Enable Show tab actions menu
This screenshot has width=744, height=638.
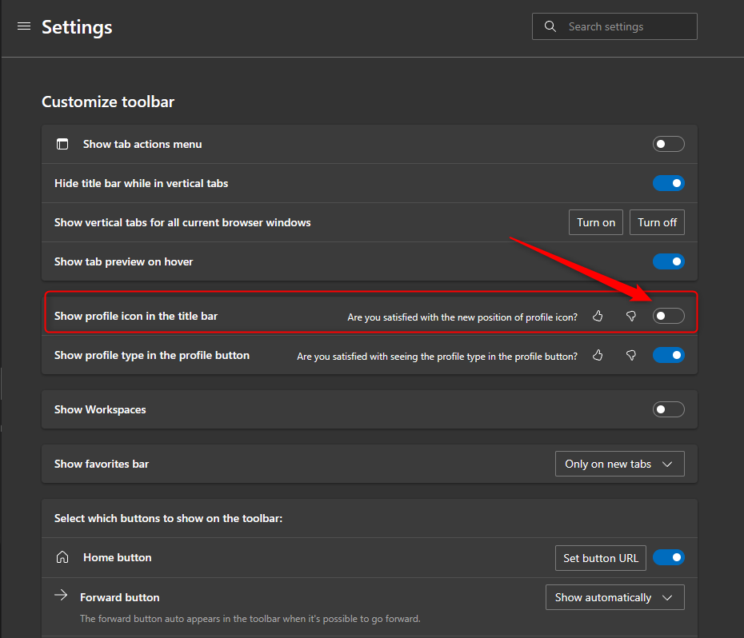tap(668, 144)
